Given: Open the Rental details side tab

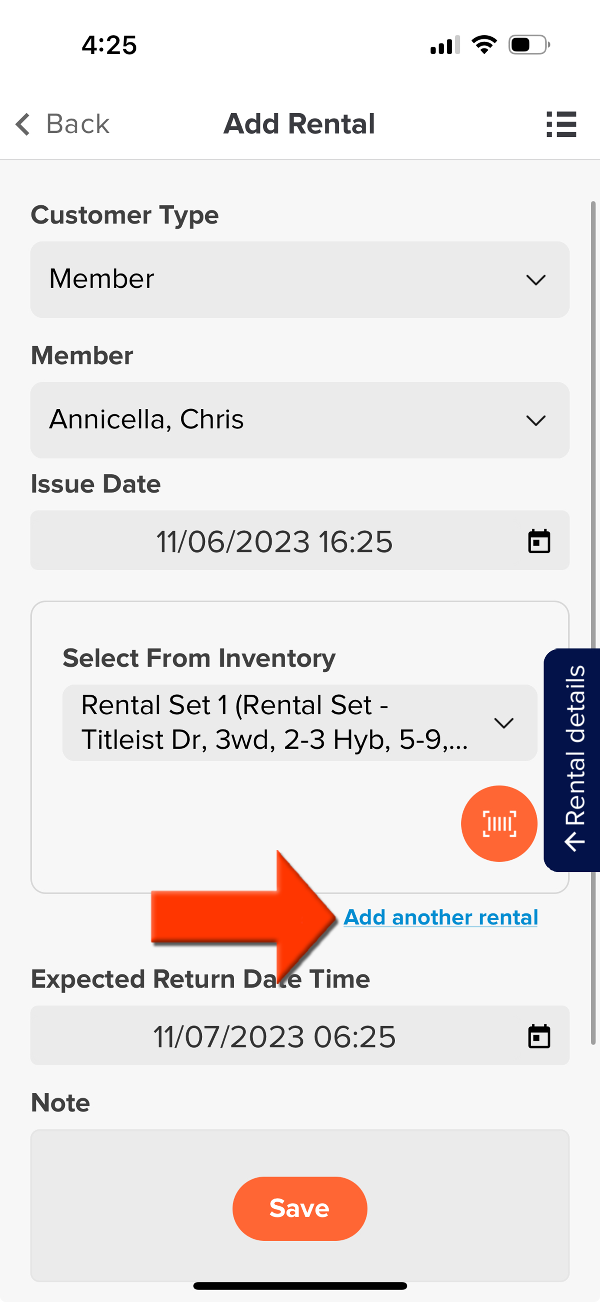Looking at the screenshot, I should point(572,759).
